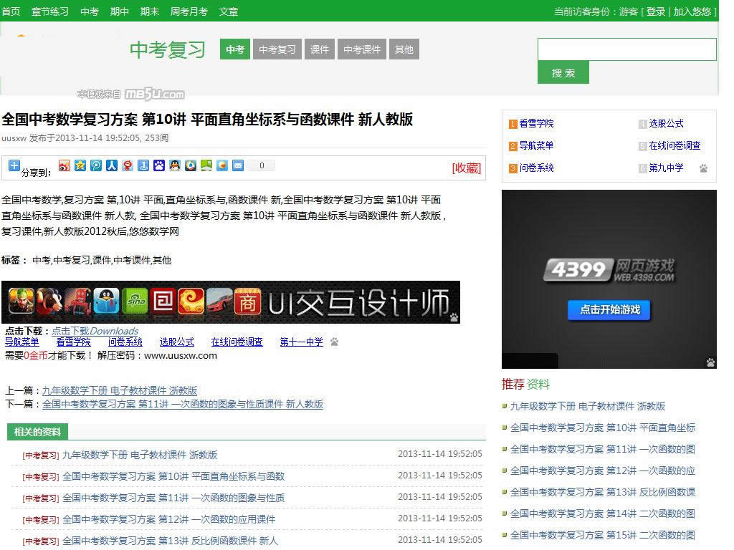Share via email envelope icon
The width and height of the screenshot is (734, 550).
pos(238,165)
